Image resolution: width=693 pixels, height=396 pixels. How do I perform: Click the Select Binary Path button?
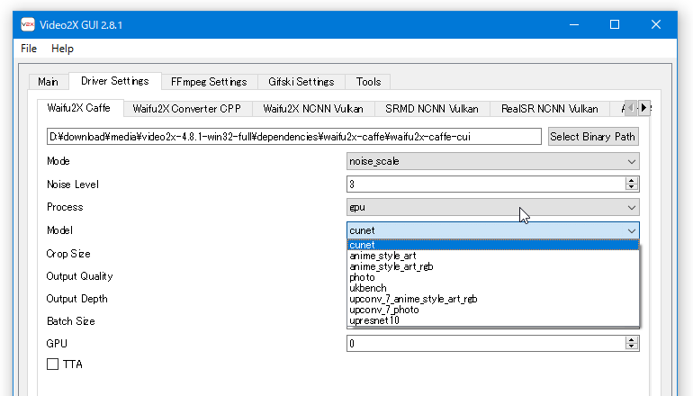point(593,137)
